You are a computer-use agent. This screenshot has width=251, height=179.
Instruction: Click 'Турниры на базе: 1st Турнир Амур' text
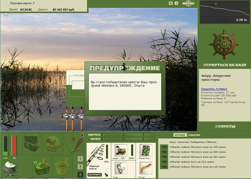pos(224,104)
